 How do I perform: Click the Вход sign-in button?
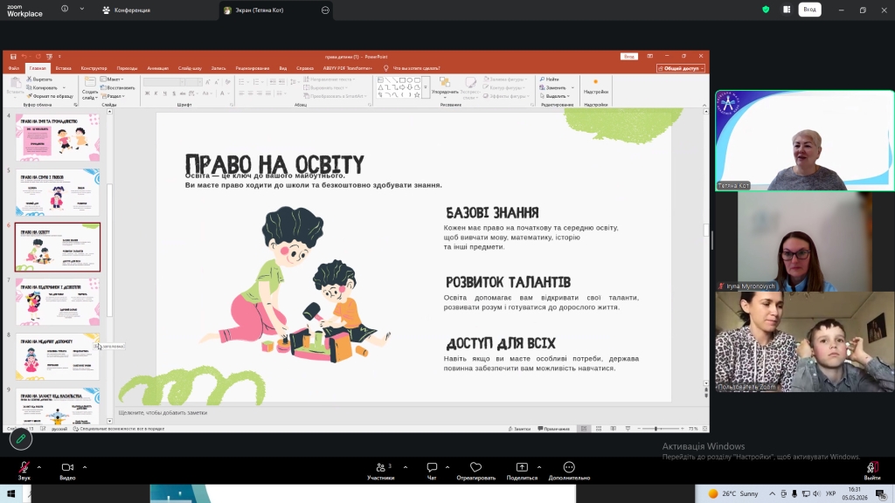(x=809, y=10)
